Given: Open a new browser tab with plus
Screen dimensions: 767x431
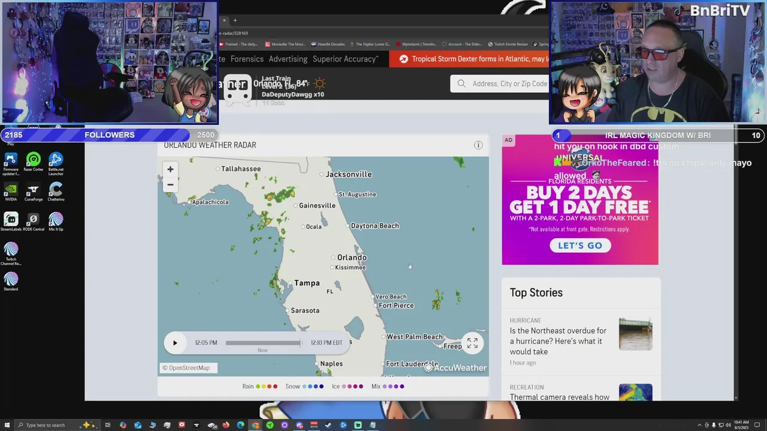Looking at the screenshot, I should tap(235, 20).
